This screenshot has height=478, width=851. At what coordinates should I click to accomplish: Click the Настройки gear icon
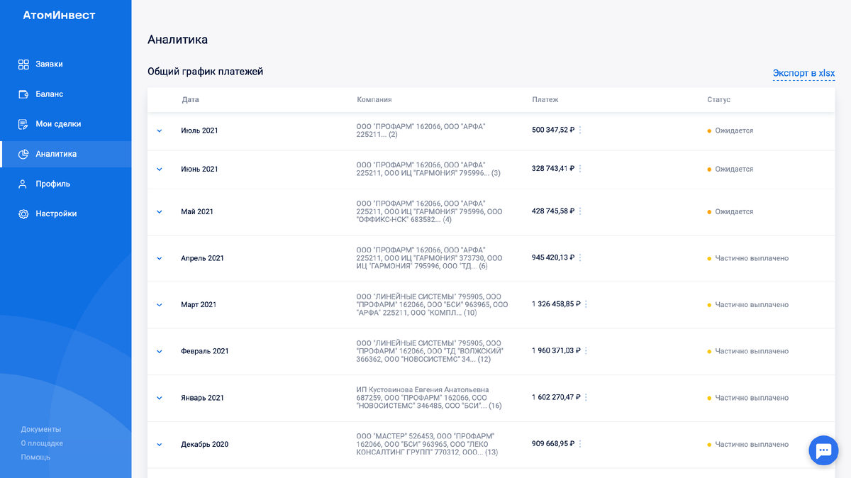(x=23, y=214)
